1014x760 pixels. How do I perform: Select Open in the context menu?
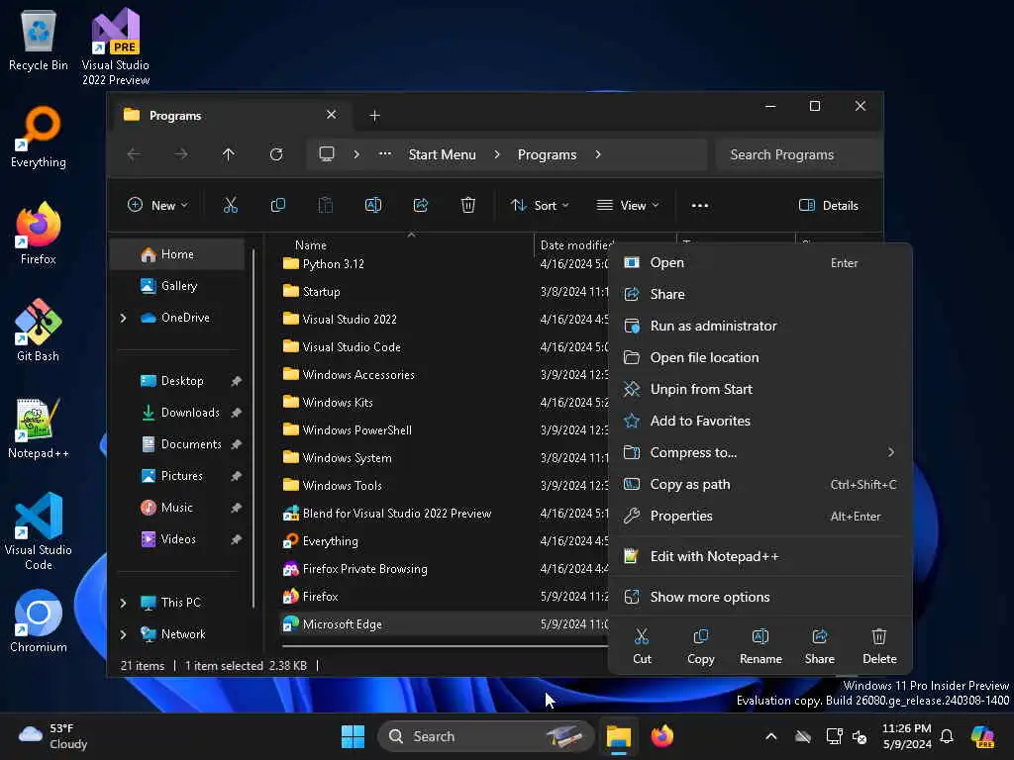[760, 262]
